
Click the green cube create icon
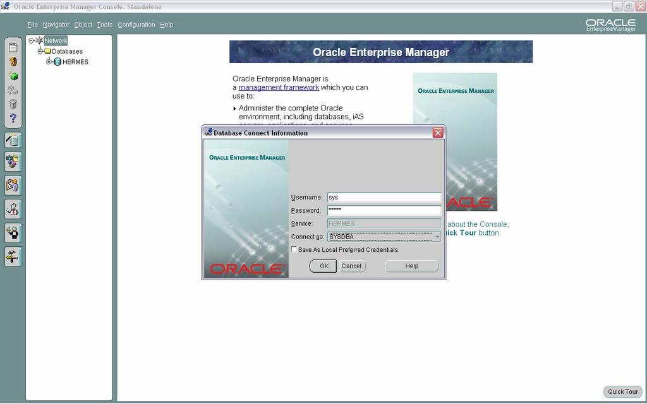pos(13,76)
